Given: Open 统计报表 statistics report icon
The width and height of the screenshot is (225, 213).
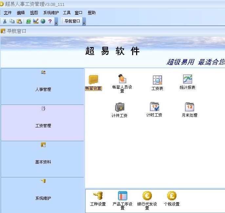Looking at the screenshot, I should point(187,79).
